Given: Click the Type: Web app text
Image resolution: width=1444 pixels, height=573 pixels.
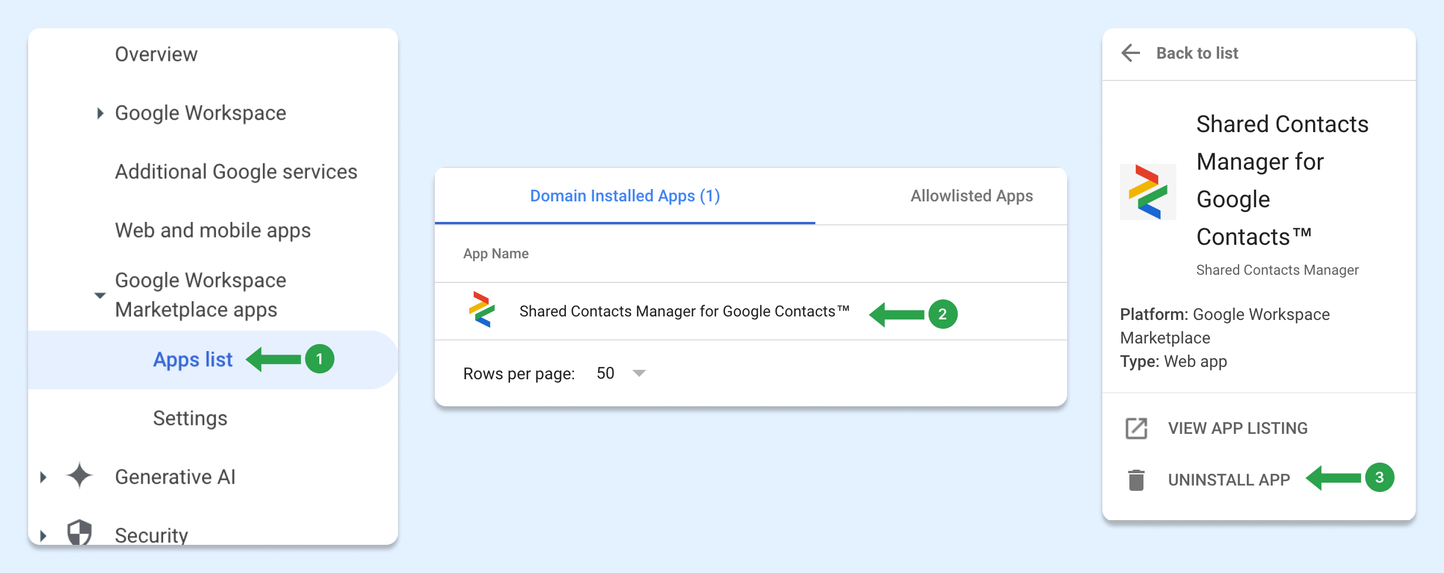Looking at the screenshot, I should [x=1173, y=361].
